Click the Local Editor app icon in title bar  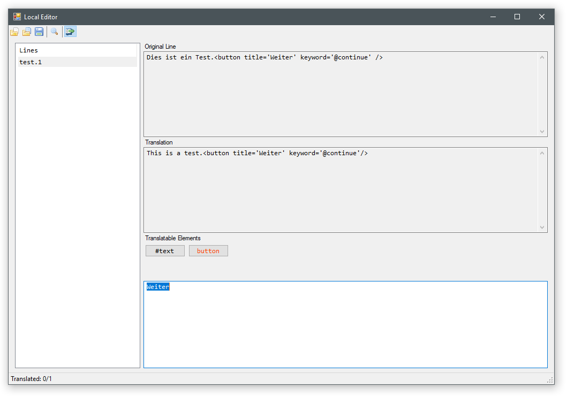coord(17,17)
